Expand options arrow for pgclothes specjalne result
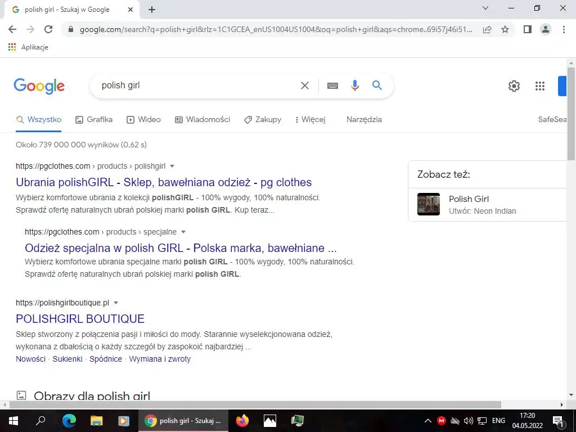The height and width of the screenshot is (432, 576). coord(183,232)
